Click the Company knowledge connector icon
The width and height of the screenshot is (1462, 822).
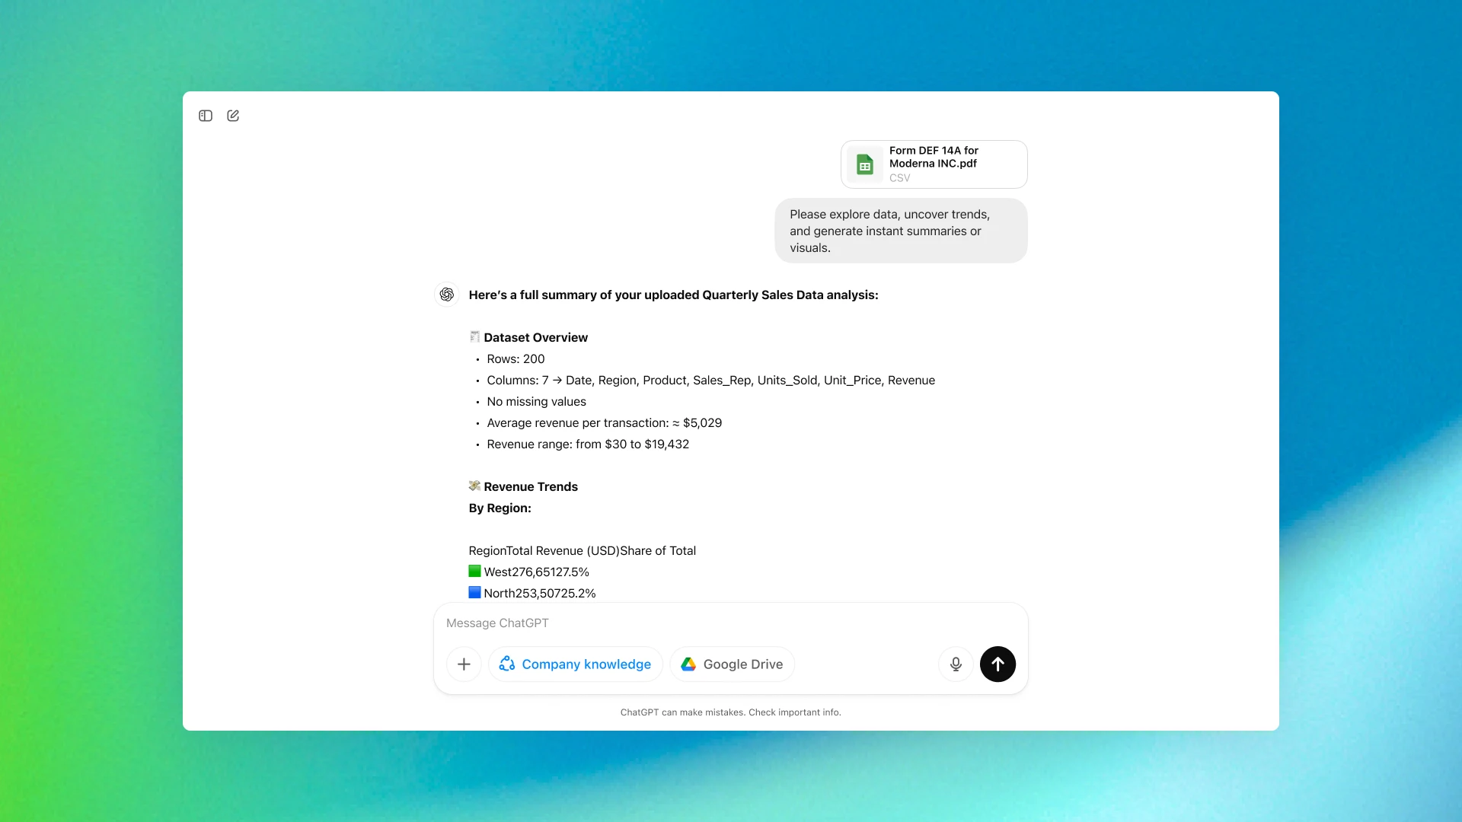506,664
